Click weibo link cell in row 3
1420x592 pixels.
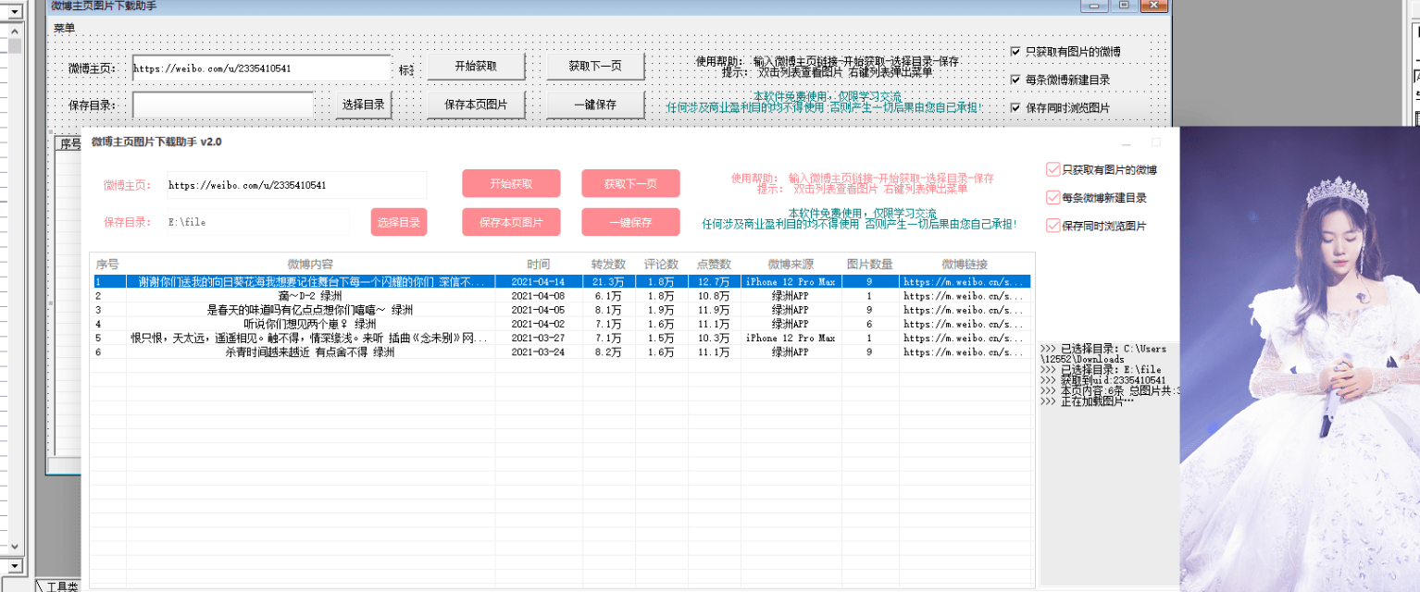pos(965,309)
